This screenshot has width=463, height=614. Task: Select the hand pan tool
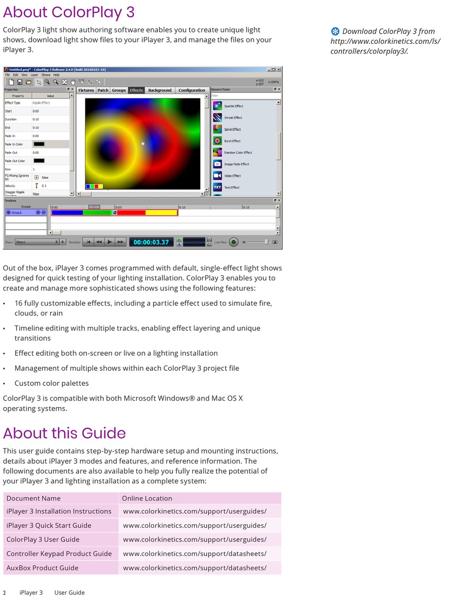tap(73, 82)
